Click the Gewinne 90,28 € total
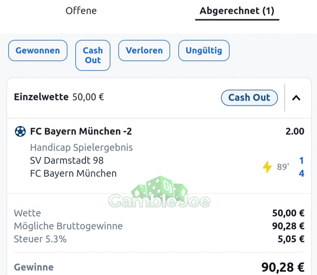The height and width of the screenshot is (275, 317). [159, 267]
